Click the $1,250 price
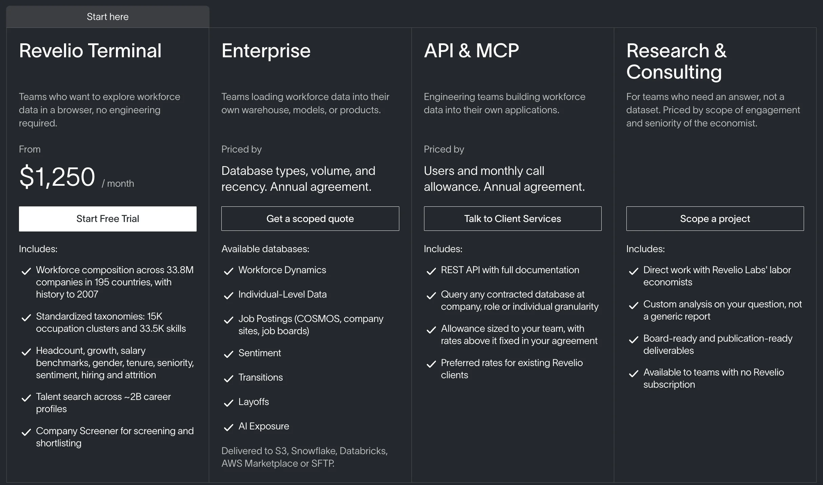This screenshot has height=485, width=823. (x=57, y=177)
